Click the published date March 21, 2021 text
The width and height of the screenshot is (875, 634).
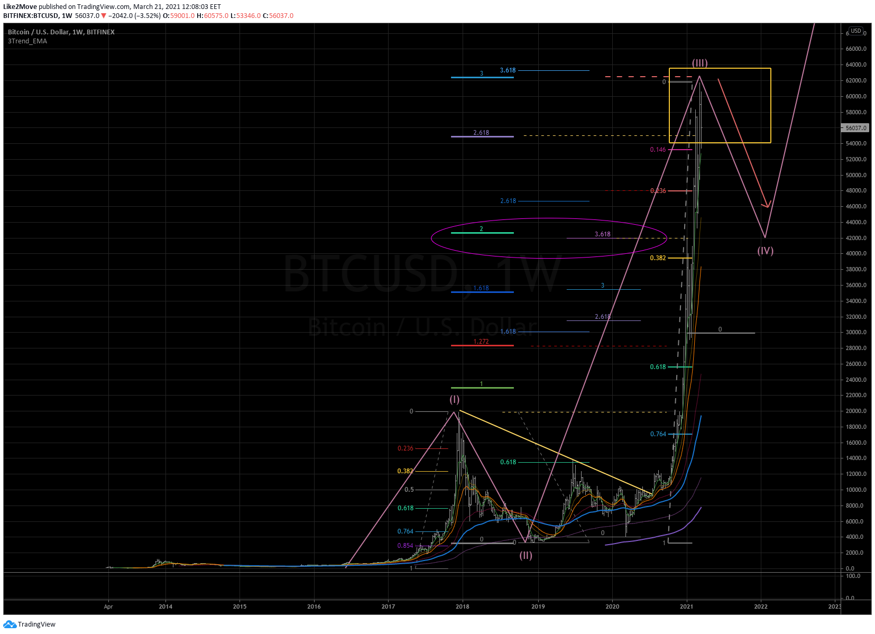pos(156,7)
